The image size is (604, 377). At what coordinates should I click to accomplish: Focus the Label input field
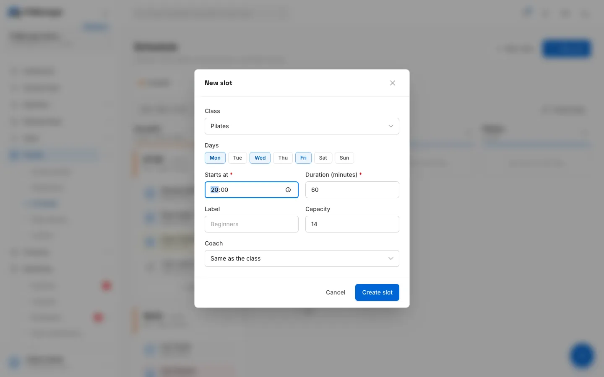point(252,224)
